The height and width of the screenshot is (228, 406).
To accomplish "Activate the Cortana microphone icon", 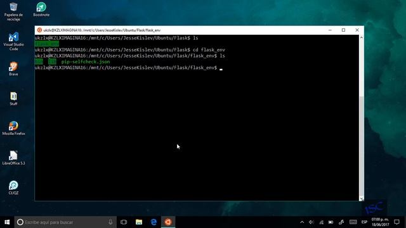I will [x=110, y=222].
